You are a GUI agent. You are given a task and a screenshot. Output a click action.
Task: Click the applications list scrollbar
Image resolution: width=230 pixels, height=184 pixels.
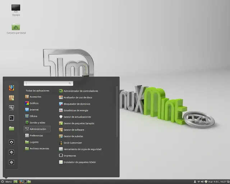click(x=117, y=111)
